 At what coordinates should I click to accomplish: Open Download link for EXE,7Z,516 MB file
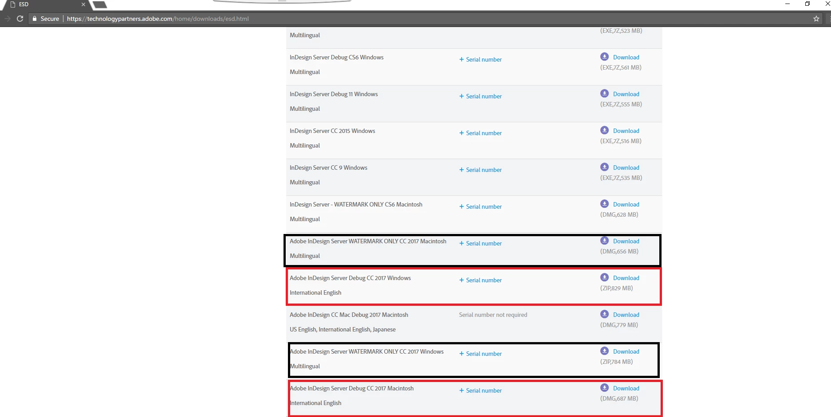(626, 131)
